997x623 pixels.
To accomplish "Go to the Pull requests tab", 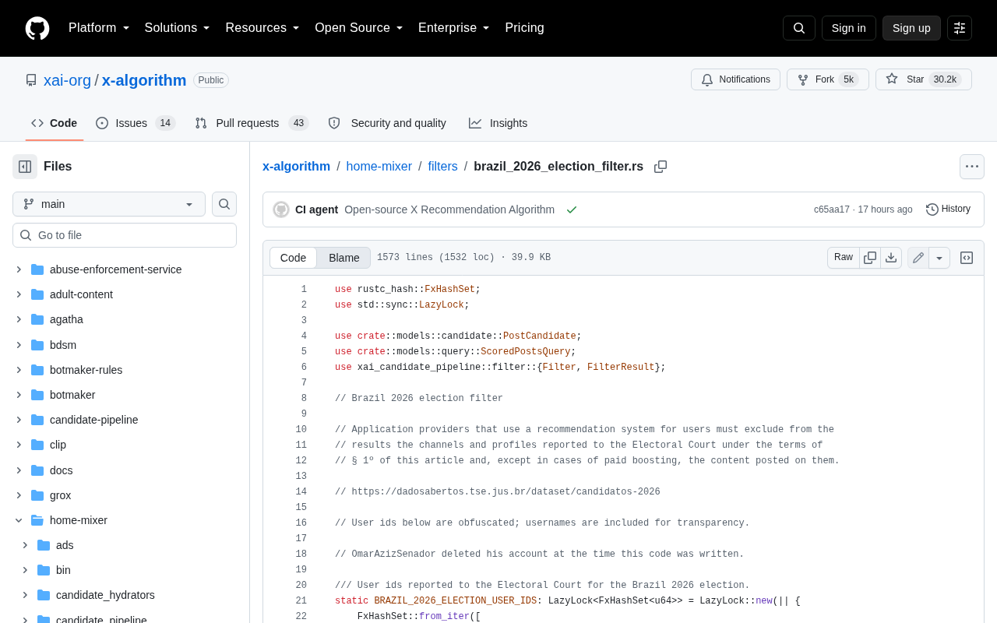I will click(x=252, y=123).
